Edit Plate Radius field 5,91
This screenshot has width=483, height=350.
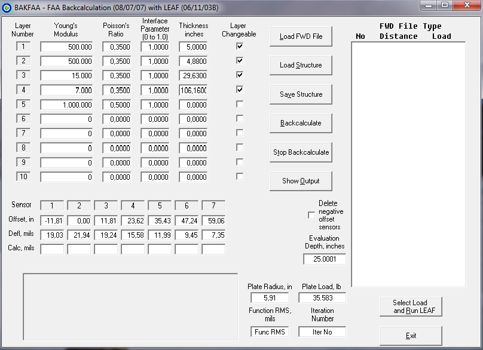pyautogui.click(x=270, y=298)
